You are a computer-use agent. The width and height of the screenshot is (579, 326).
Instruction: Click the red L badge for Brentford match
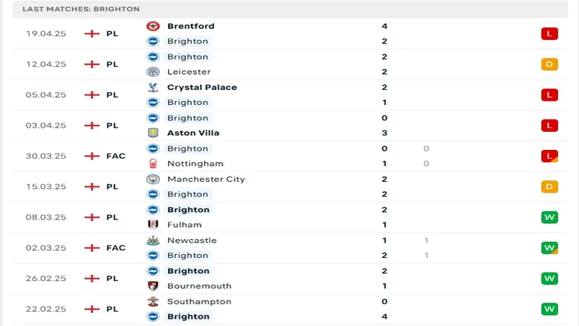(549, 33)
